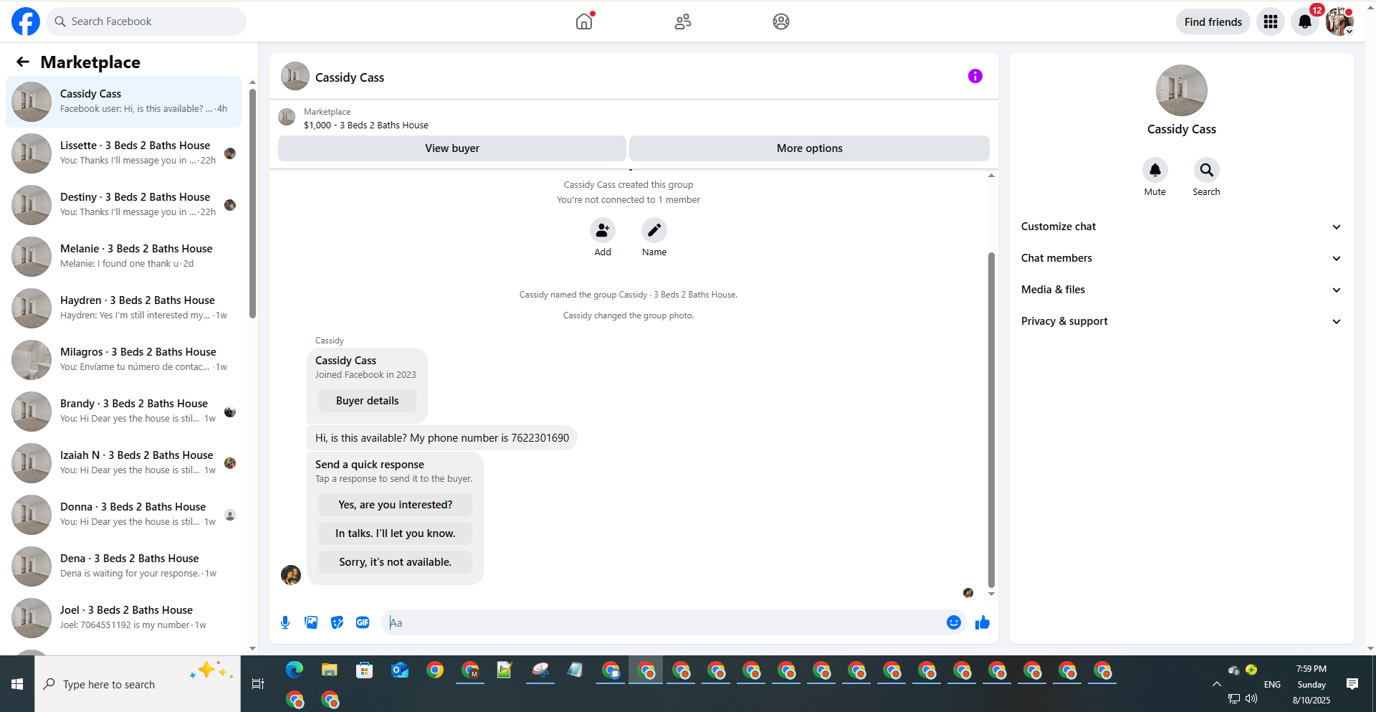Open the account profile picture menu
The height and width of the screenshot is (712, 1376).
[1339, 22]
